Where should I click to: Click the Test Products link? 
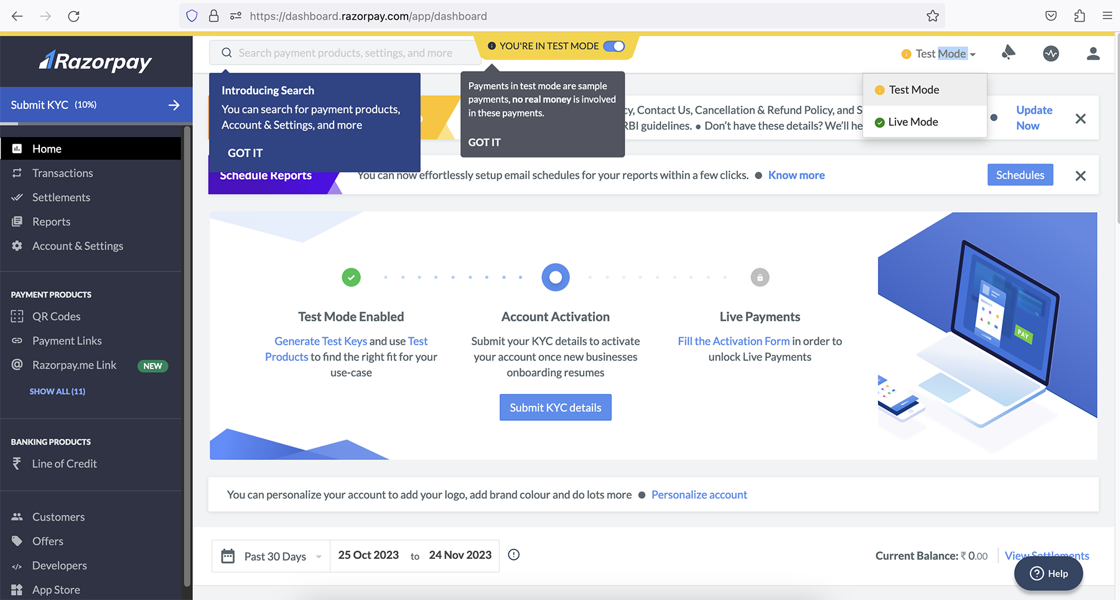347,349
